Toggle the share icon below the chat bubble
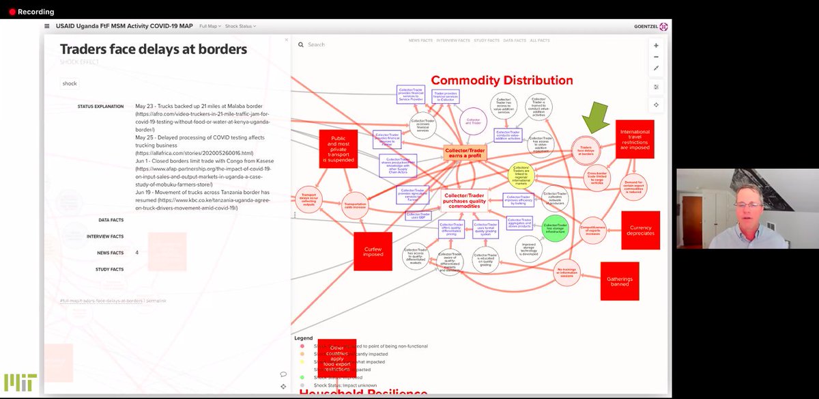The width and height of the screenshot is (819, 399). coord(283,387)
